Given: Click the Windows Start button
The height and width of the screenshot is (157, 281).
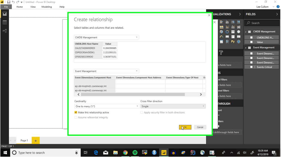Looking at the screenshot, I should [x=5, y=153].
